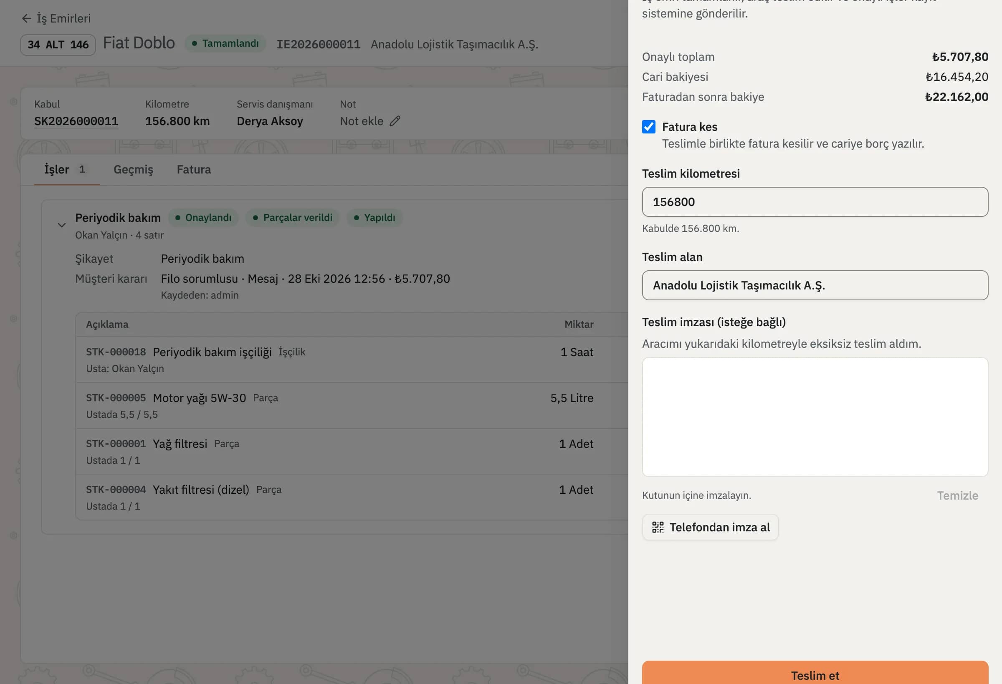This screenshot has height=684, width=1002.
Task: Select the İşler tab
Action: [66, 169]
